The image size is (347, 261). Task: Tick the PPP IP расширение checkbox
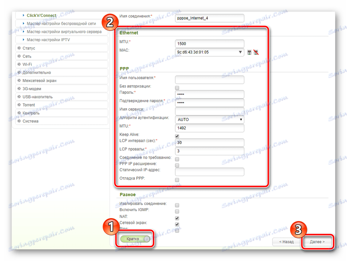[x=177, y=165]
